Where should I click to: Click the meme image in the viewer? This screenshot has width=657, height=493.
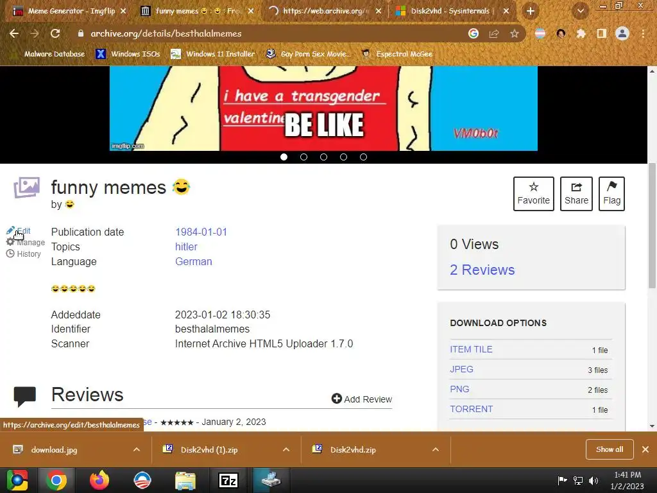(323, 108)
